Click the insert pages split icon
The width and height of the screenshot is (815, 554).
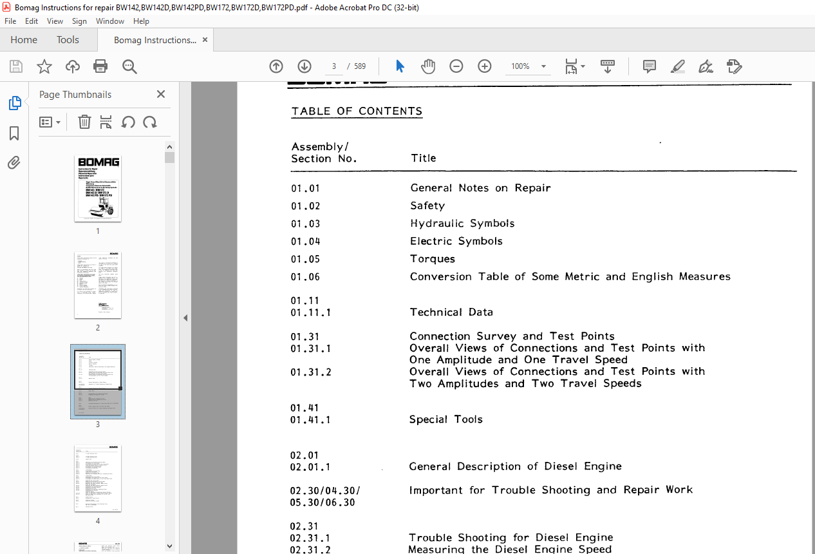coord(106,122)
